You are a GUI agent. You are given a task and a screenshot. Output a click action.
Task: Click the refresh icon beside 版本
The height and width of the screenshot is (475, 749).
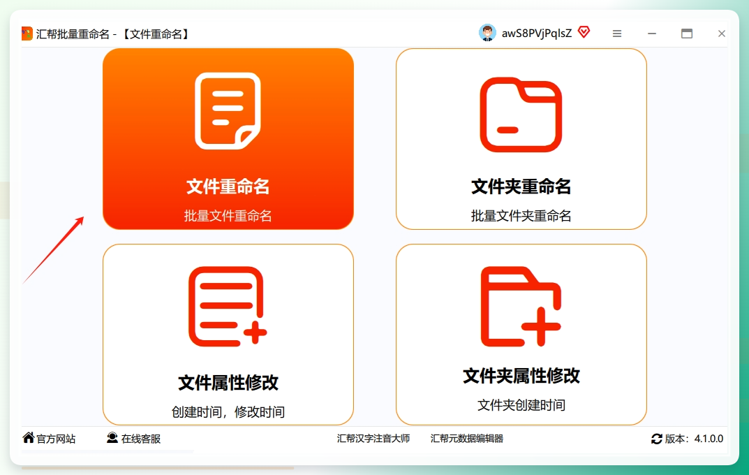(x=657, y=439)
